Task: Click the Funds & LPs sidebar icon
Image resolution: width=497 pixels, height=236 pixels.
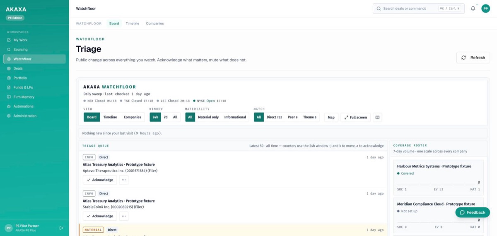Action: click(9, 87)
